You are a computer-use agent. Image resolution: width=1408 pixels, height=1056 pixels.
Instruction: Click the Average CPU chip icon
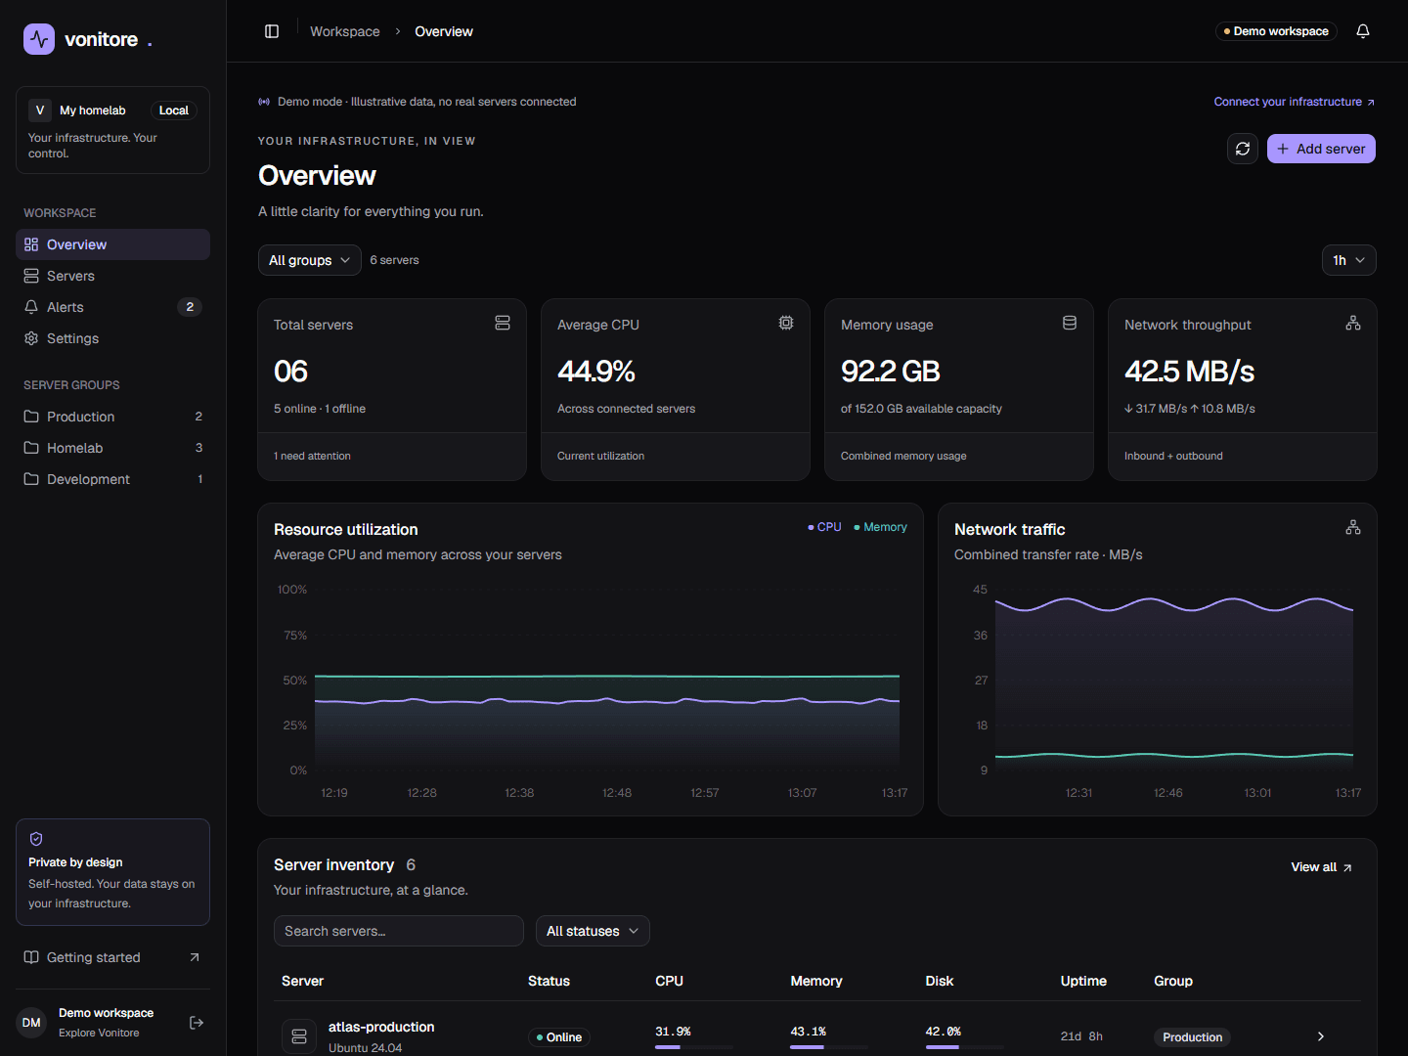tap(786, 323)
